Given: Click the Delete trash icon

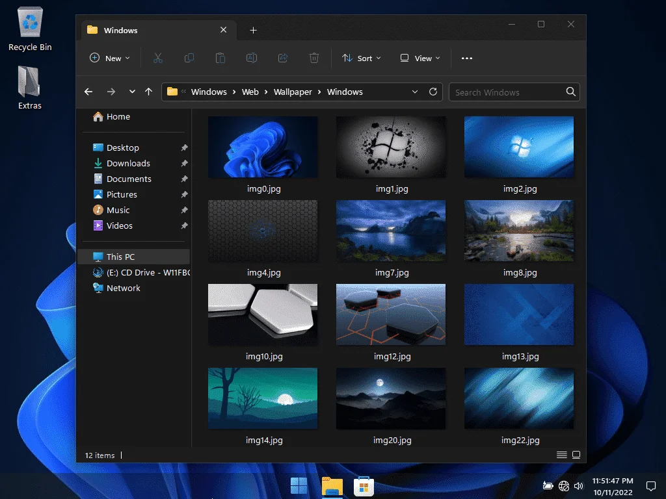Looking at the screenshot, I should click(314, 58).
